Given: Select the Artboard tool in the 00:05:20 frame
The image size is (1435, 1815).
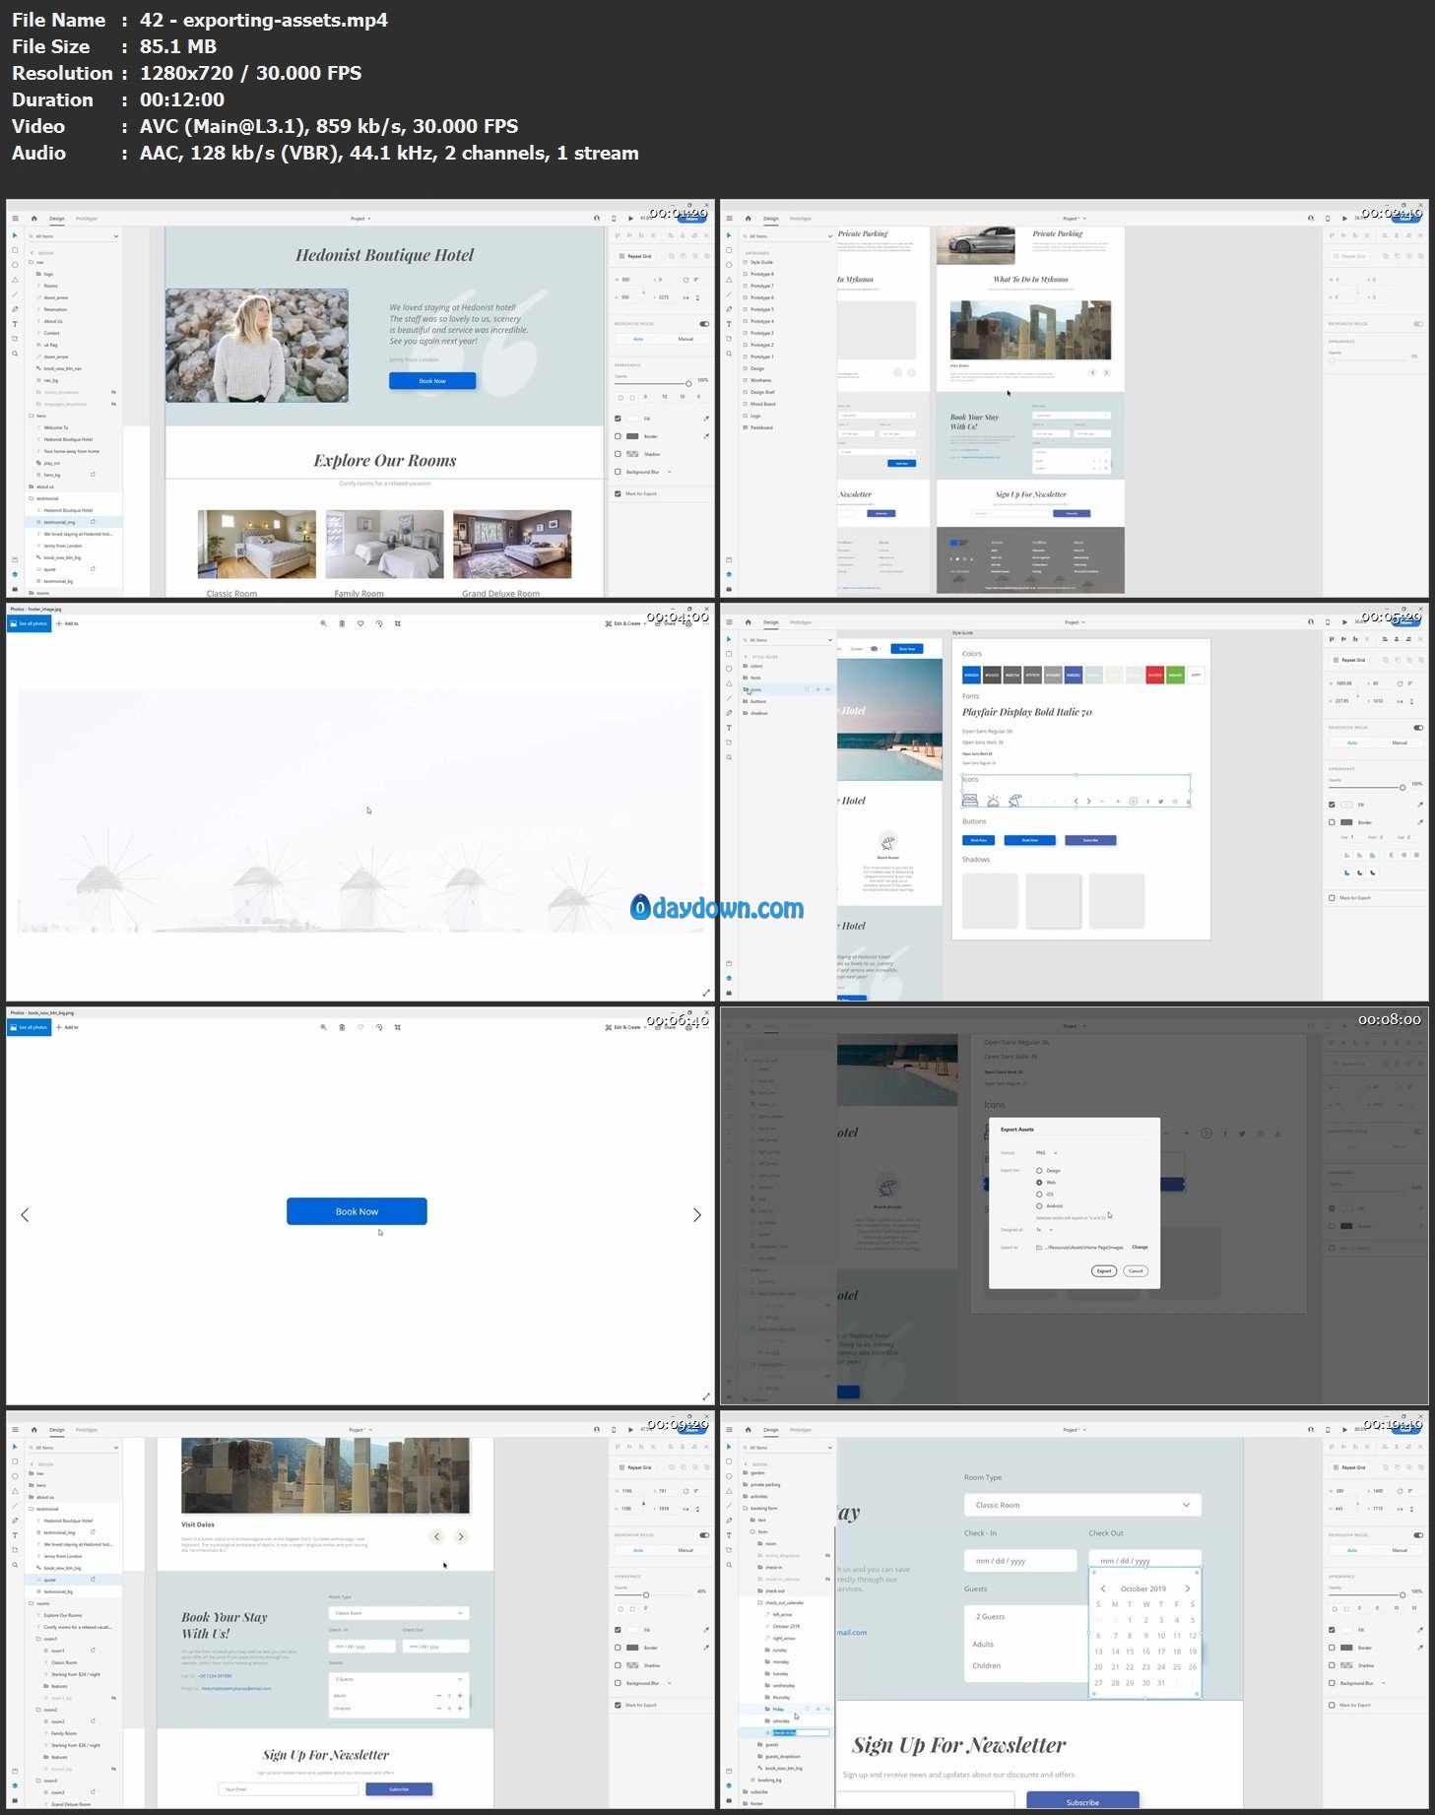Looking at the screenshot, I should (729, 743).
